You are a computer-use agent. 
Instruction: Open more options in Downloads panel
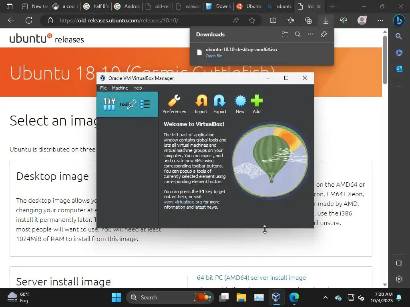tap(311, 34)
